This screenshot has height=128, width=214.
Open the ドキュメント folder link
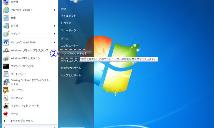pos(68,16)
